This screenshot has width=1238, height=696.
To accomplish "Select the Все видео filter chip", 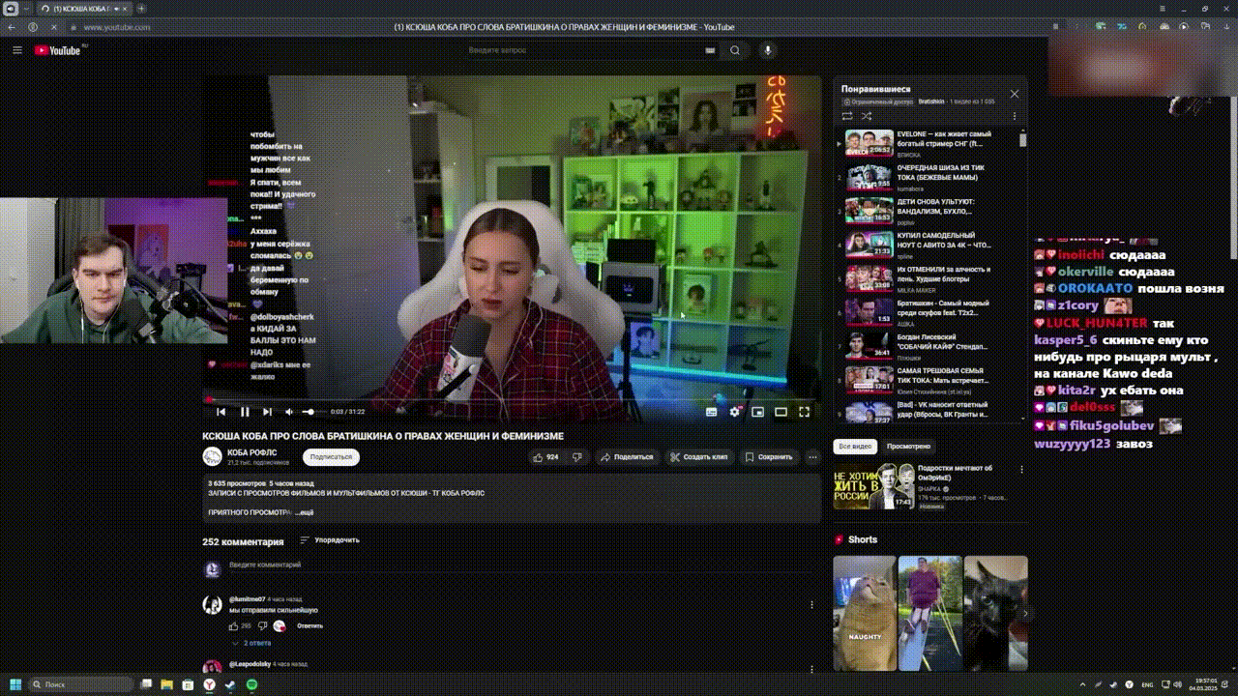I will tap(856, 447).
